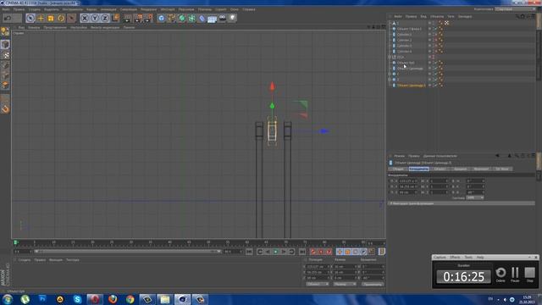The image size is (542, 305).
Task: Open the main File menu
Action: 6,9
